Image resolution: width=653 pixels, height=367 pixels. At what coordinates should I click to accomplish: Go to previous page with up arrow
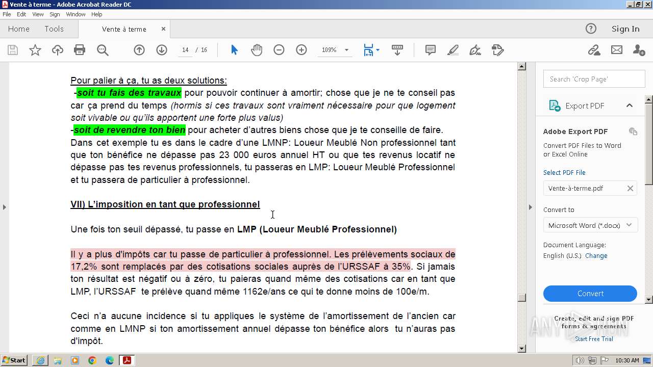point(139,50)
